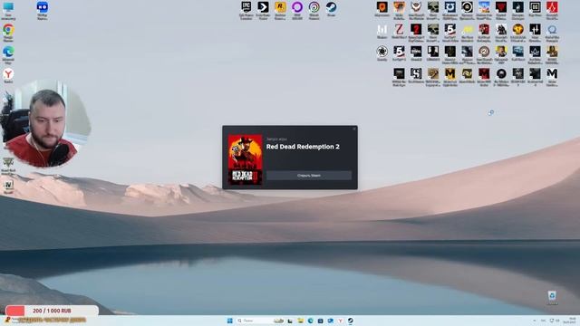
Task: Click the Red Dead Redemption 2 cover art
Action: pyautogui.click(x=245, y=159)
